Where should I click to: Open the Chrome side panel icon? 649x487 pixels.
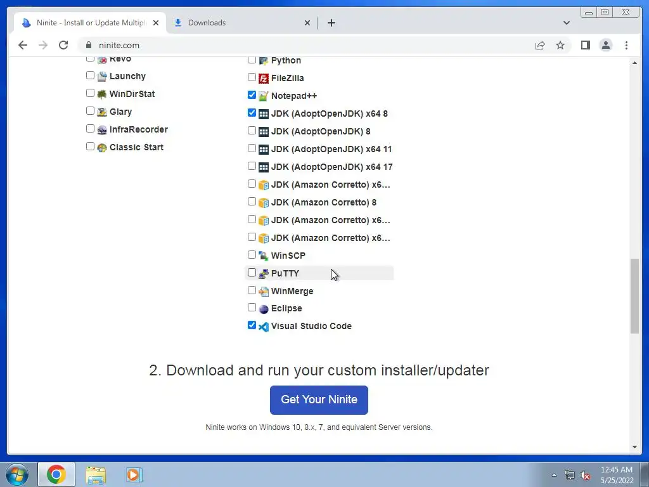(x=585, y=45)
